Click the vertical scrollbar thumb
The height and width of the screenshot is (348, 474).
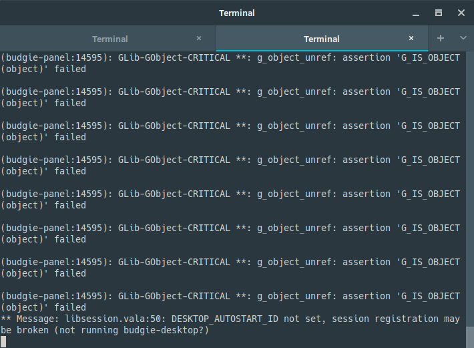470,337
